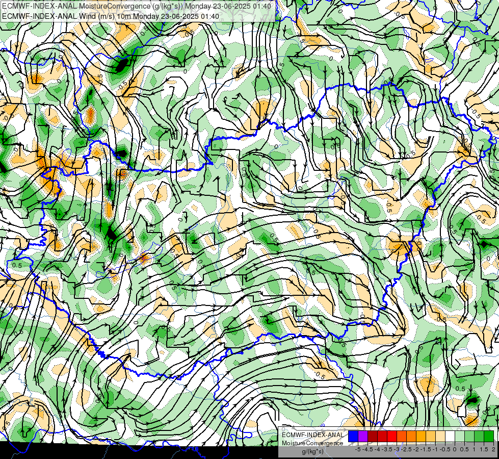Pick the dark red swatch between -4.5 and -4
Viewport: 499px width, 459px height.
373,437
